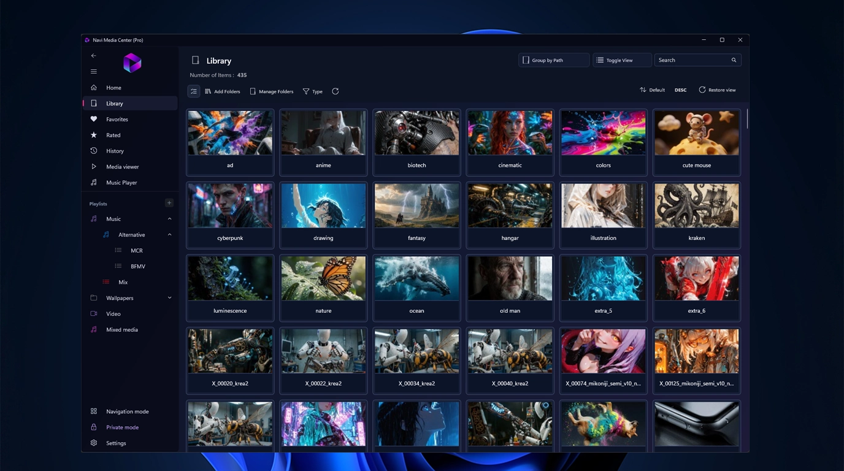Open the fantasy folder
Viewport: 844px width, 471px height.
(416, 215)
